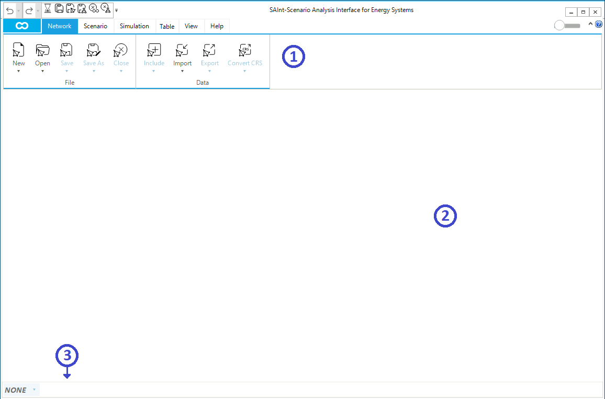The width and height of the screenshot is (605, 399).
Task: Expand the arrow under Save As
Action: [x=93, y=71]
